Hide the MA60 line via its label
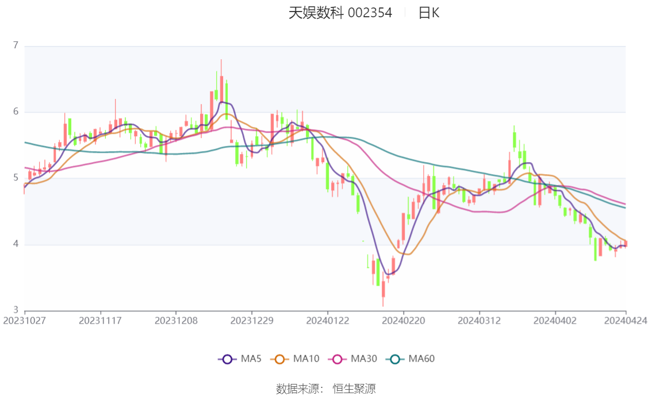 (x=421, y=359)
